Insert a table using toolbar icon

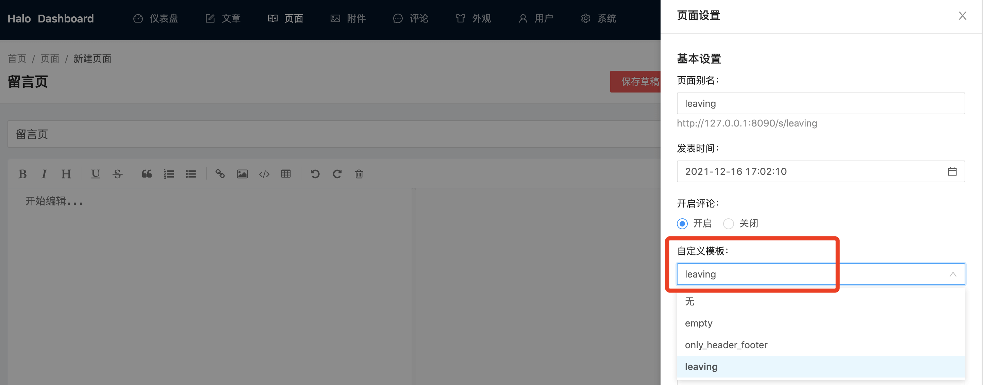click(x=286, y=174)
